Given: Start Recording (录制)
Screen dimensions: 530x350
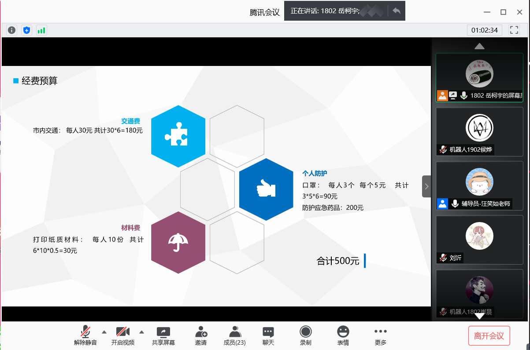Looking at the screenshot, I should (306, 335).
